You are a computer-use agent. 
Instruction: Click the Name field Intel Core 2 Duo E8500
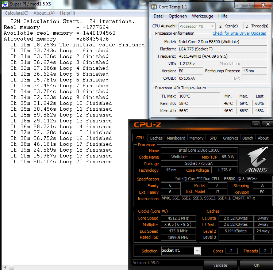click(x=199, y=150)
